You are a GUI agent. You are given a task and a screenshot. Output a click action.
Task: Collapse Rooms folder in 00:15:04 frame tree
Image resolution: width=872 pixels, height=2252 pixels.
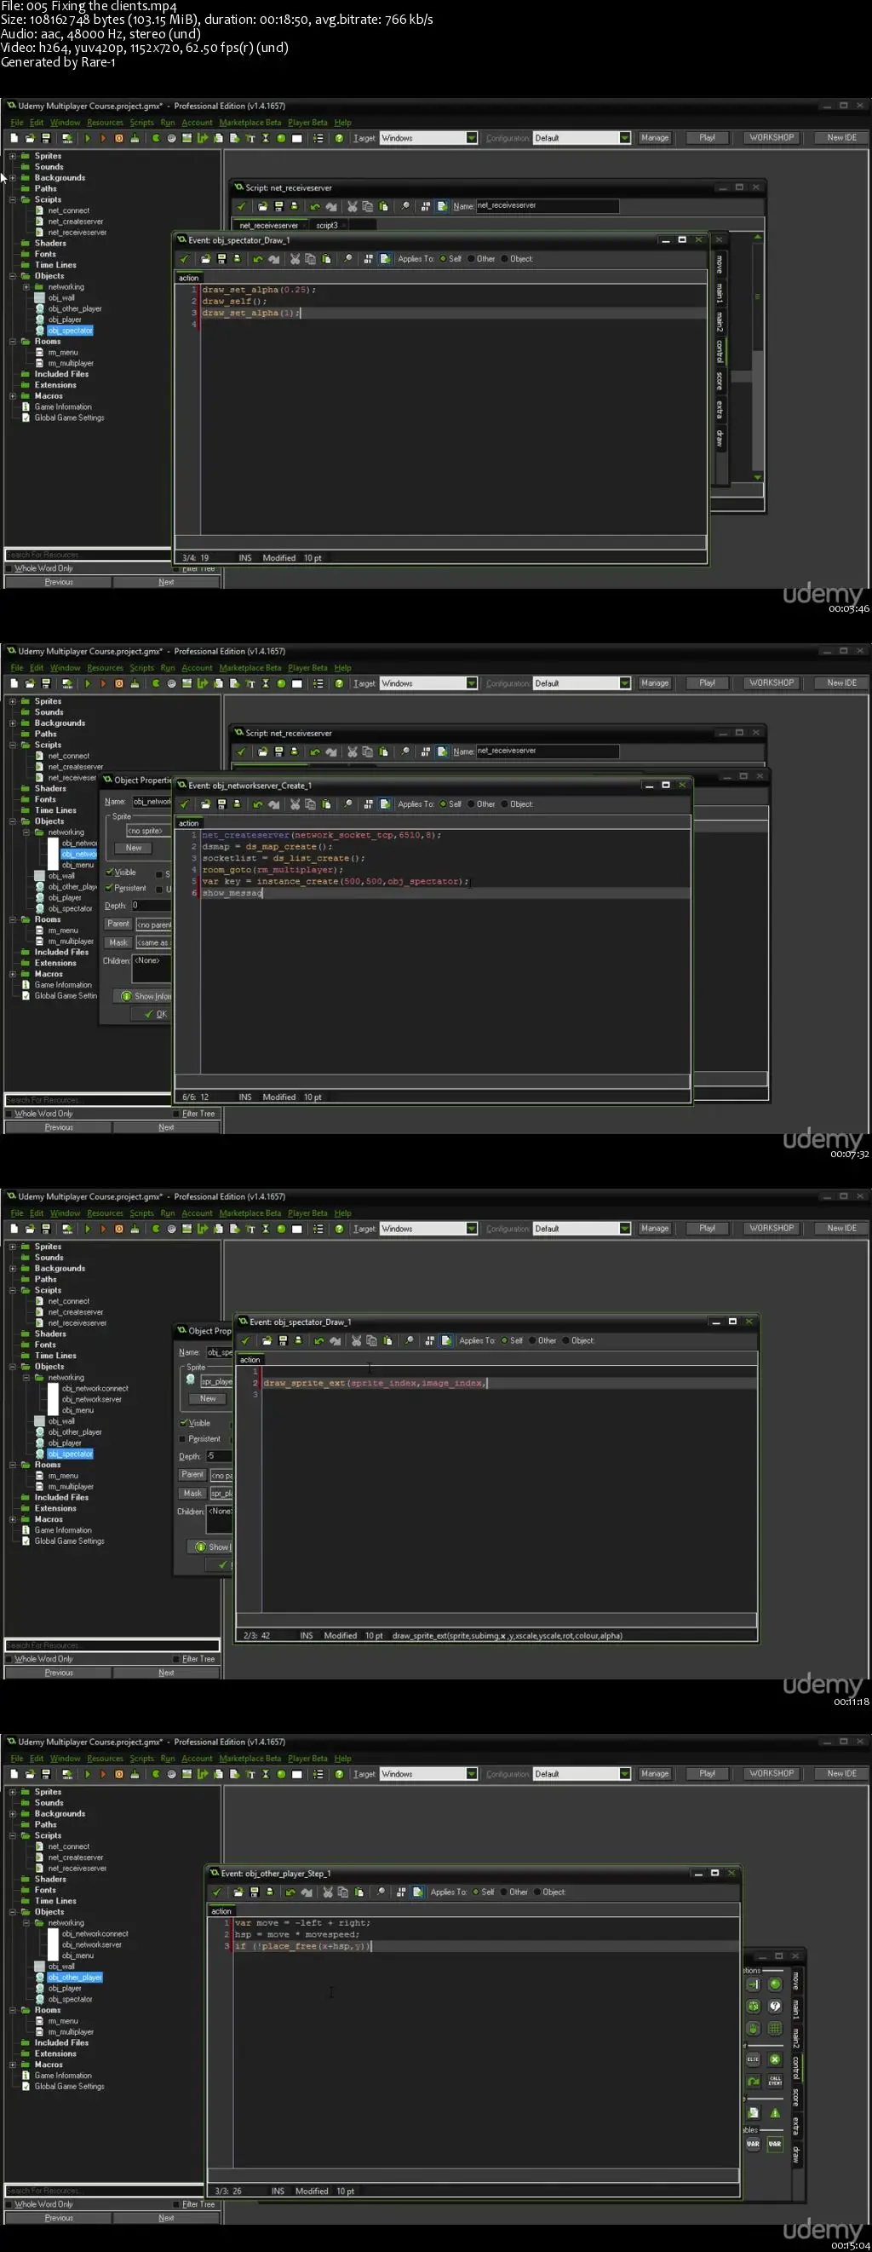point(12,2010)
